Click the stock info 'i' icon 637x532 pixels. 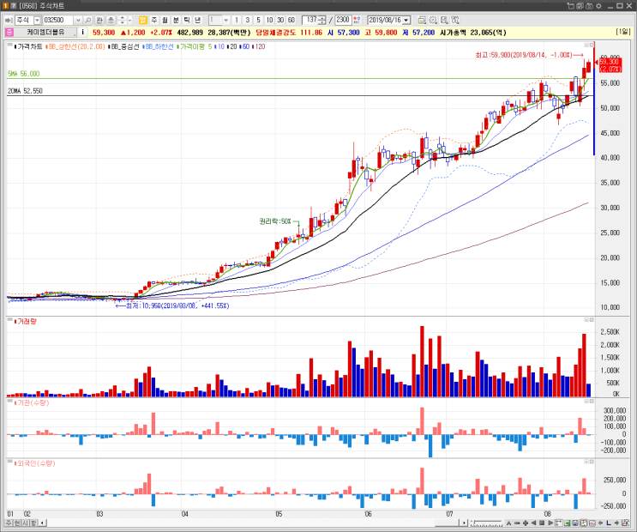click(x=83, y=32)
